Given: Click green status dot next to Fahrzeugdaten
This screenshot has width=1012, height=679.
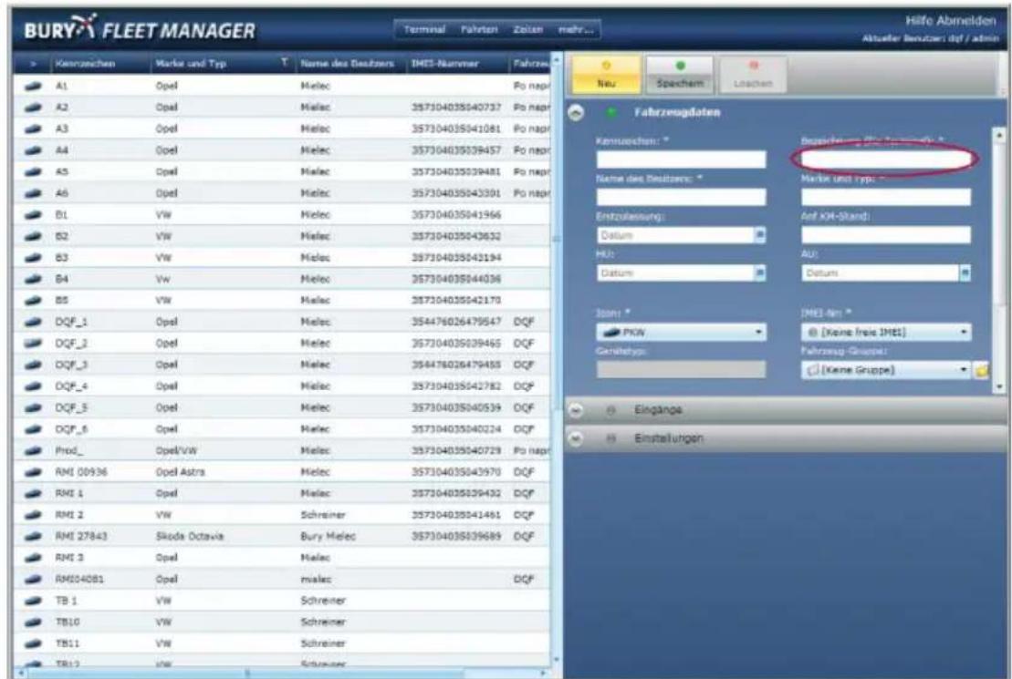Looking at the screenshot, I should pos(610,113).
